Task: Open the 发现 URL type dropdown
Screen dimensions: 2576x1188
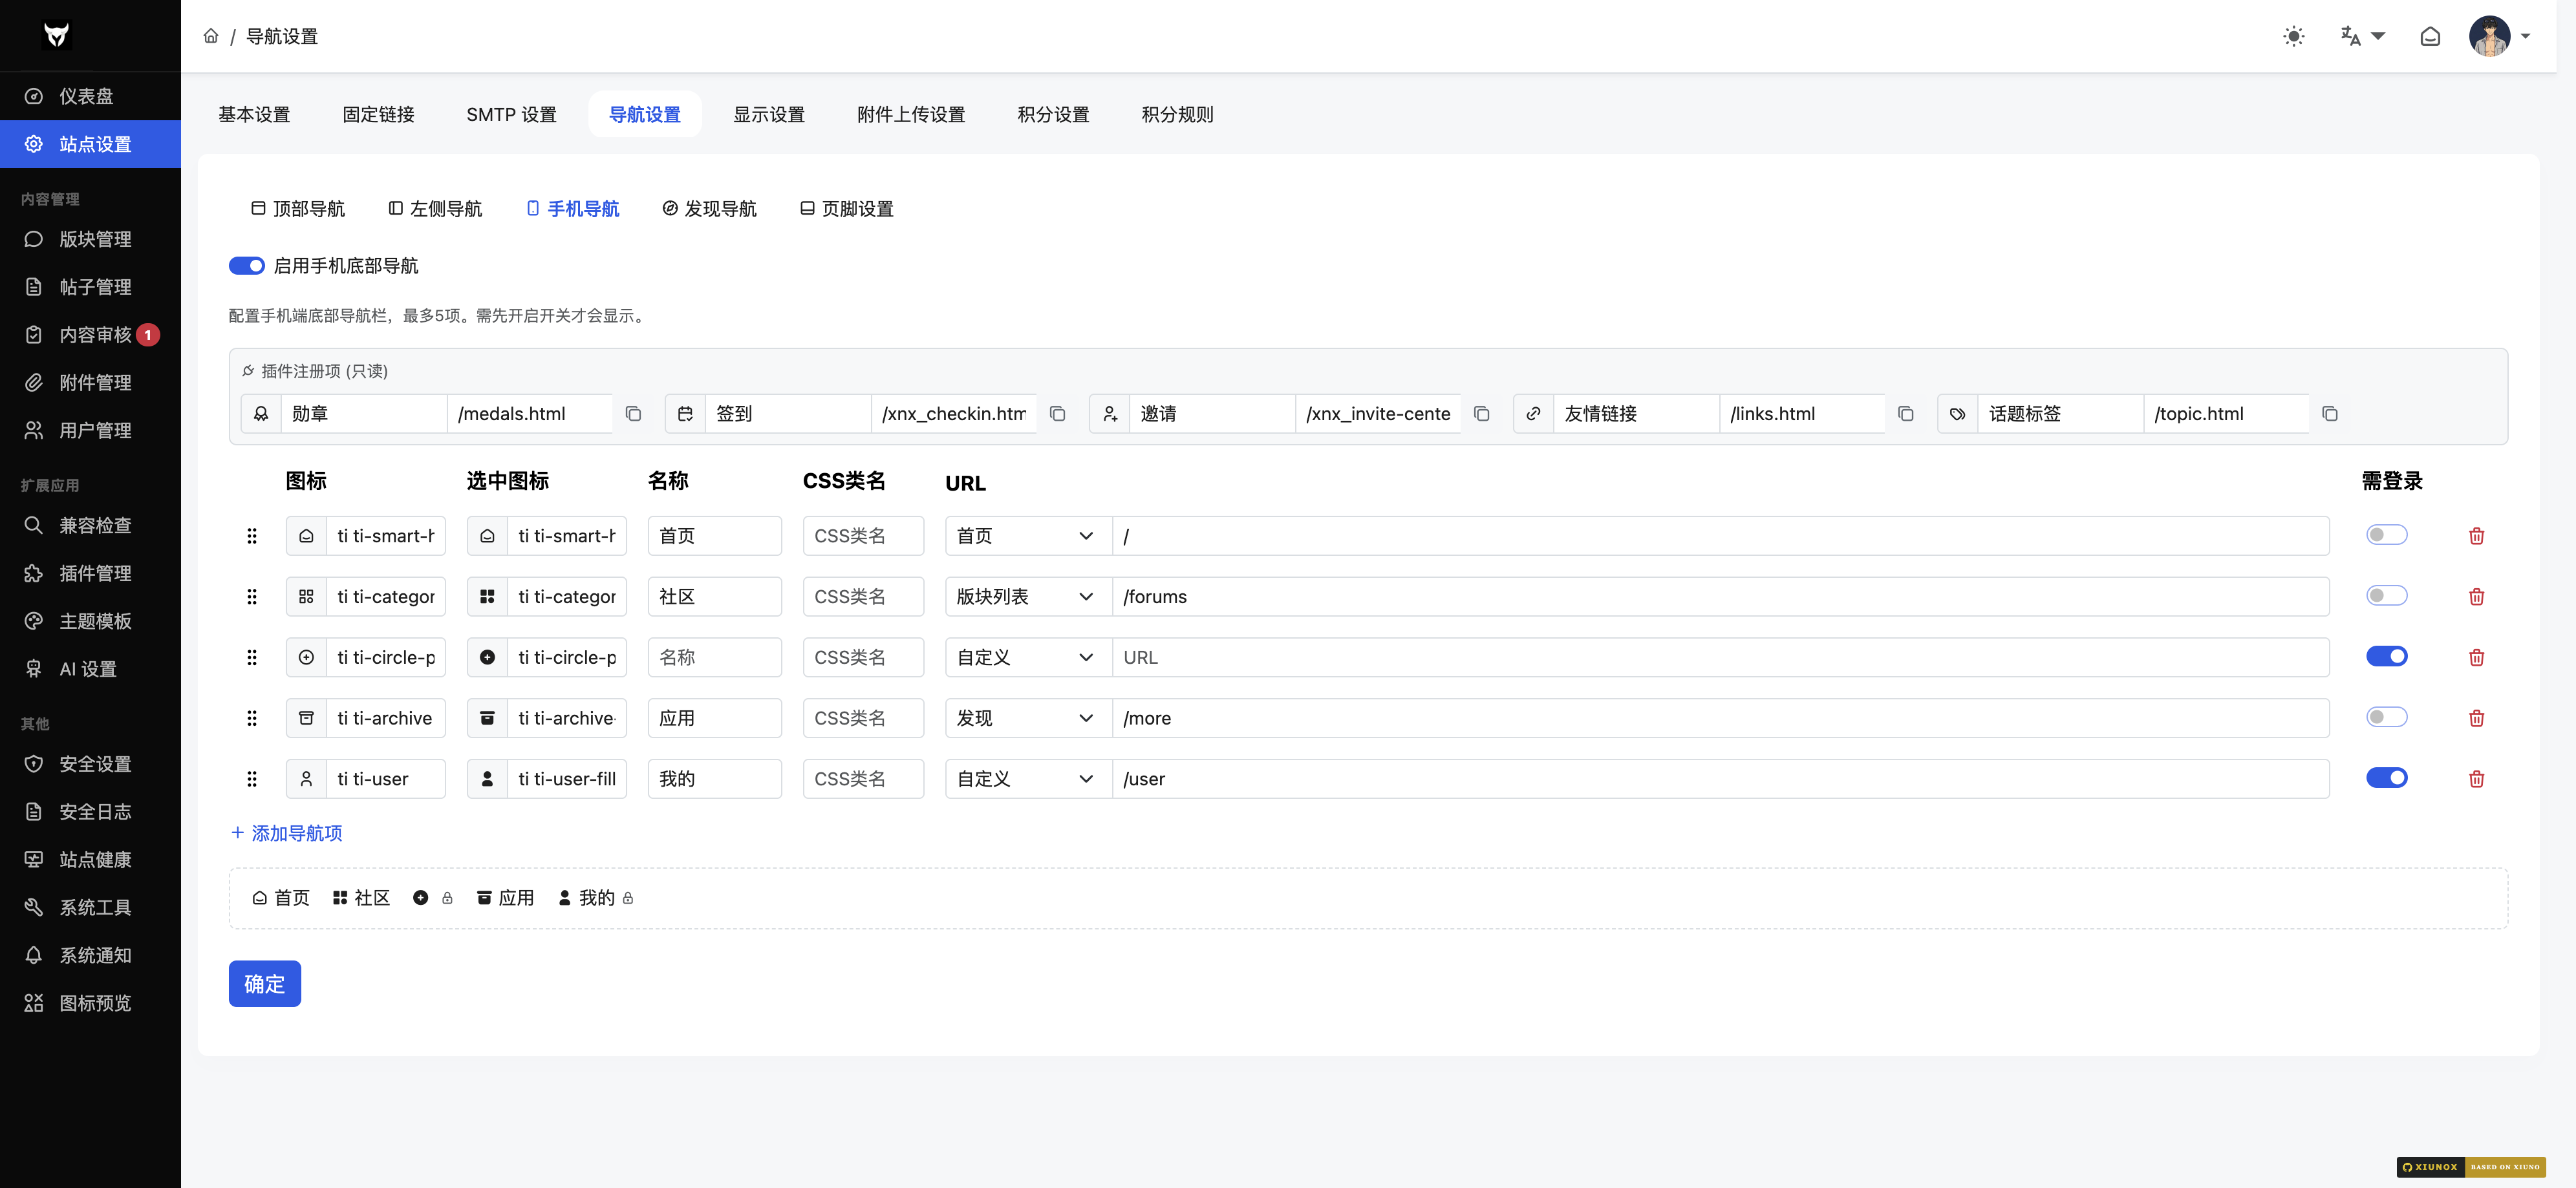Action: pyautogui.click(x=1028, y=718)
